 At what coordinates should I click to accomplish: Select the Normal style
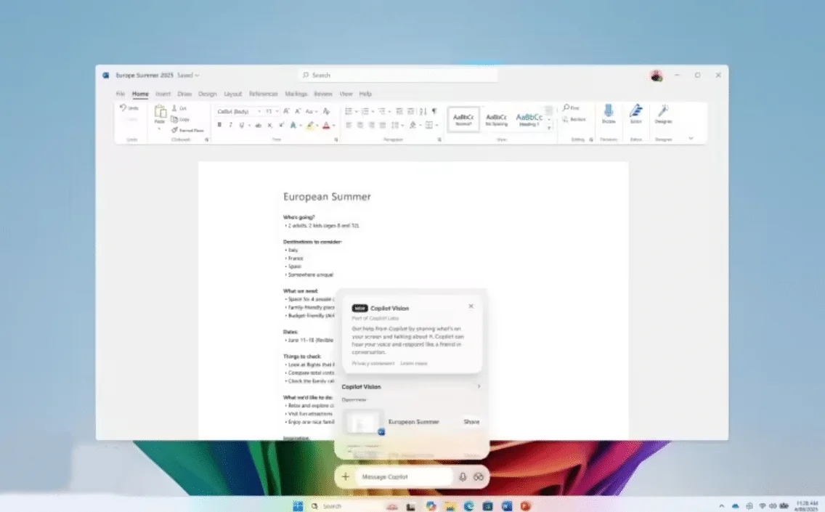(463, 119)
